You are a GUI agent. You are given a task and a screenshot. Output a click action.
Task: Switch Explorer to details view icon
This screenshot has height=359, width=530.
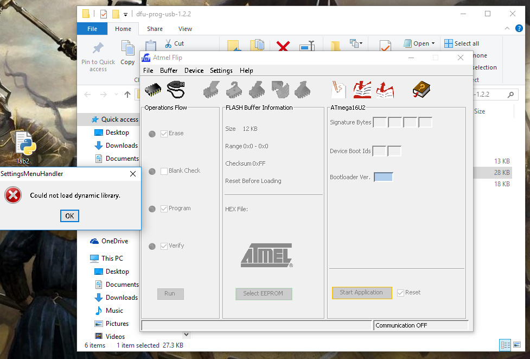click(506, 345)
